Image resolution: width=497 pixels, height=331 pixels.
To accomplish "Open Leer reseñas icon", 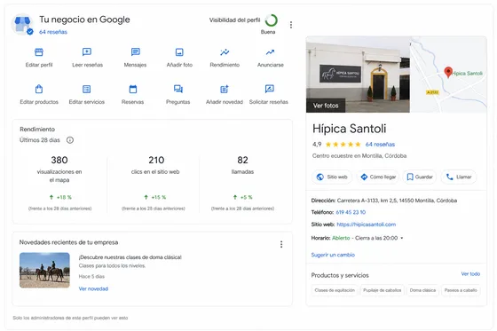I will pyautogui.click(x=87, y=52).
